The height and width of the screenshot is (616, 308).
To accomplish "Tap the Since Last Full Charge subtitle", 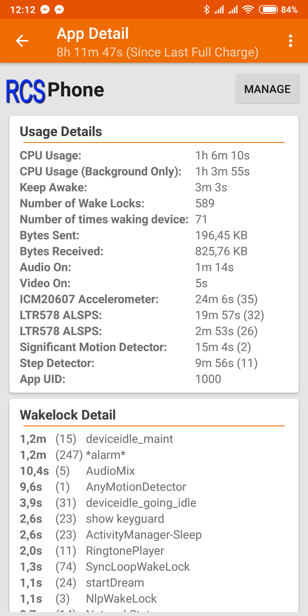I will pos(157,52).
